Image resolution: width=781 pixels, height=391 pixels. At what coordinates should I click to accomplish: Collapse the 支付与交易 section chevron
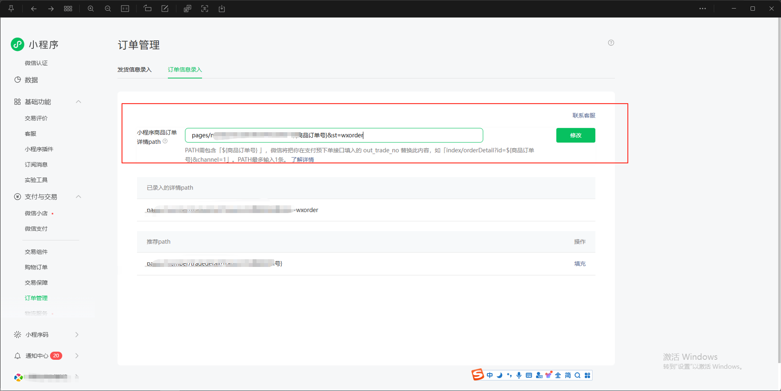pos(78,197)
